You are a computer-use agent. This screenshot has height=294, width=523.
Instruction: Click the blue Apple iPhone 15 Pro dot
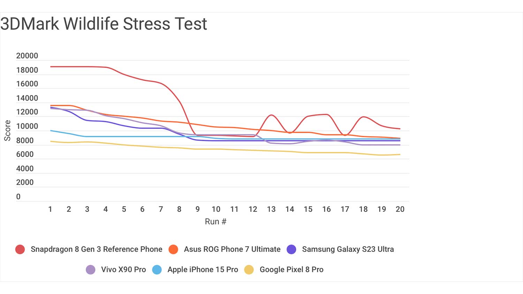coord(157,270)
